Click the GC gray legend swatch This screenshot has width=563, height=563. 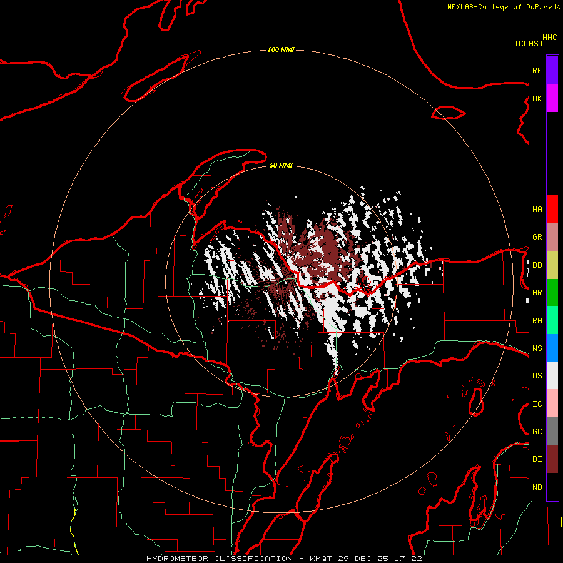point(552,431)
